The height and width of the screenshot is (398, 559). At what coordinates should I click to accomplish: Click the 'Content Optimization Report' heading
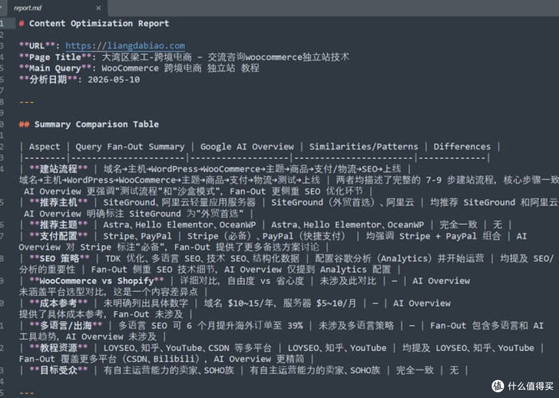(99, 23)
